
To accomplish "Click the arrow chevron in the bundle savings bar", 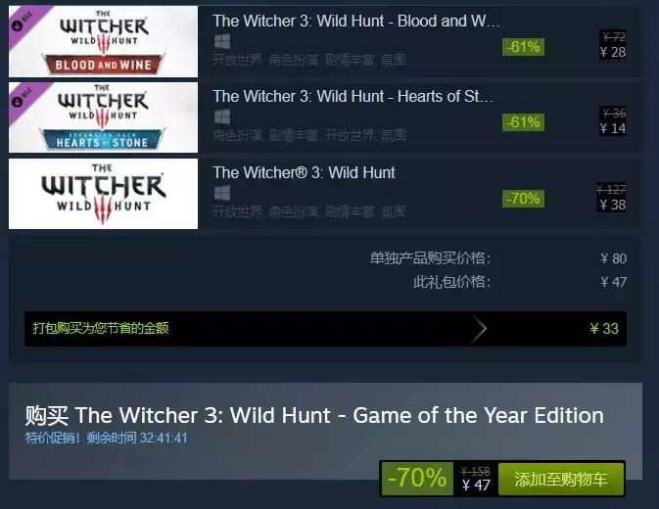I will pos(480,329).
